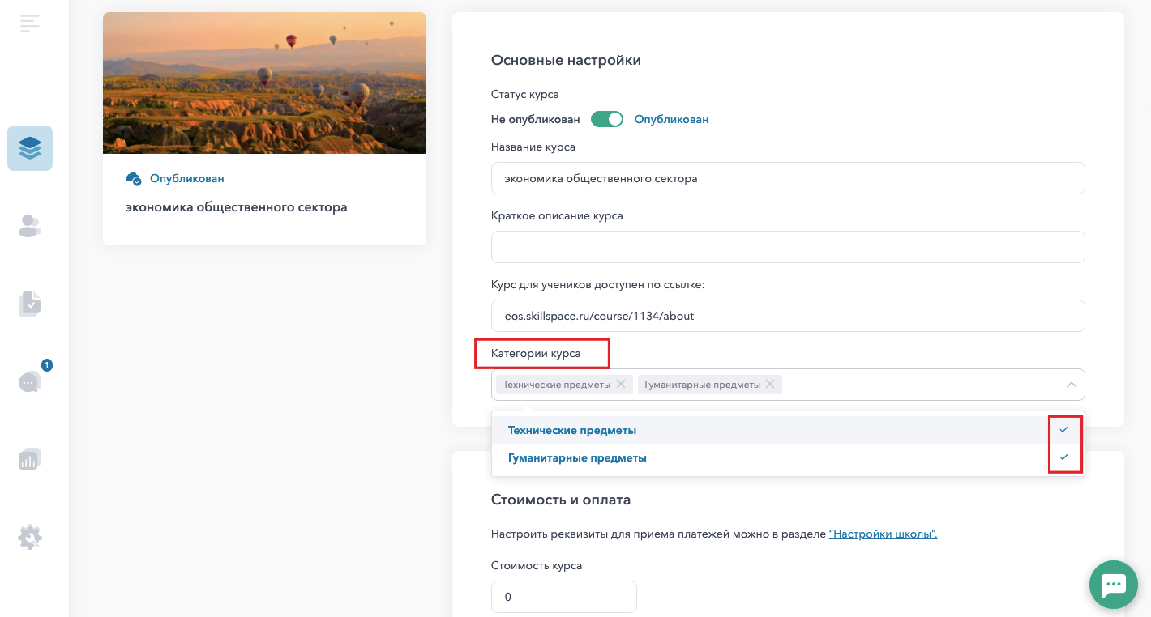
Task: Remove the Гуманитарные предметы tag
Action: pos(770,384)
